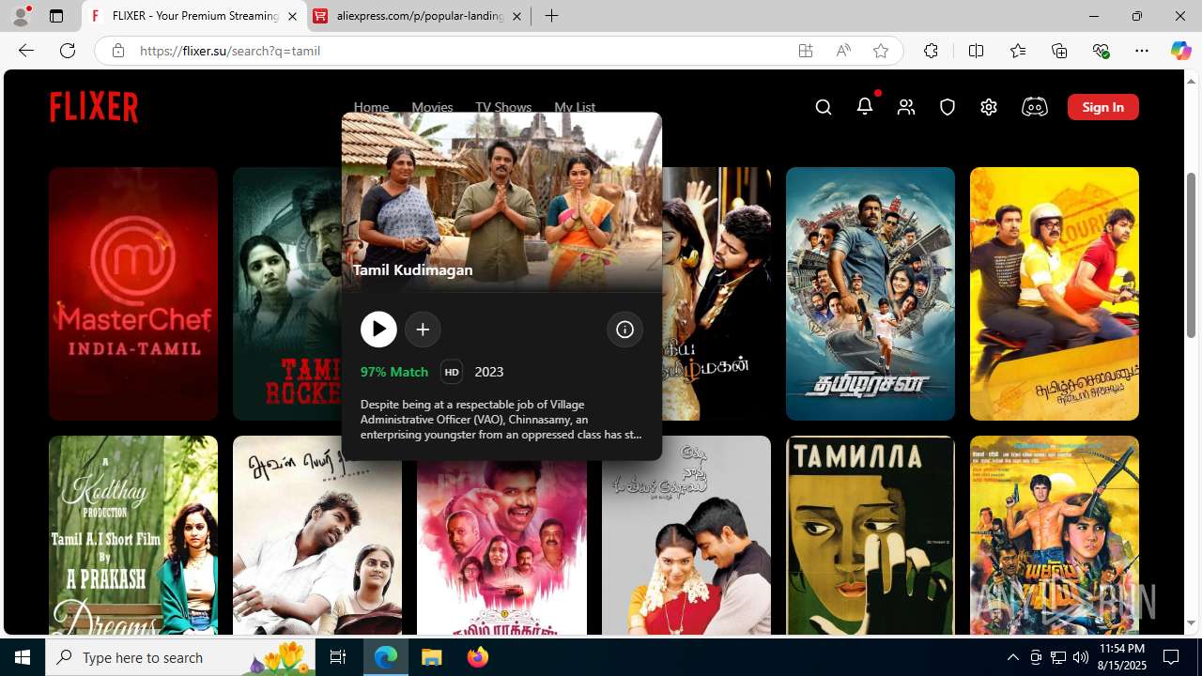
Task: Enable Read aloud icon
Action: [843, 51]
